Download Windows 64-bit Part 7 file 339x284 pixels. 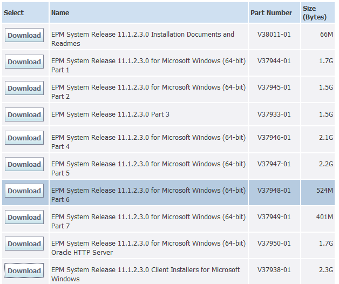(x=24, y=217)
